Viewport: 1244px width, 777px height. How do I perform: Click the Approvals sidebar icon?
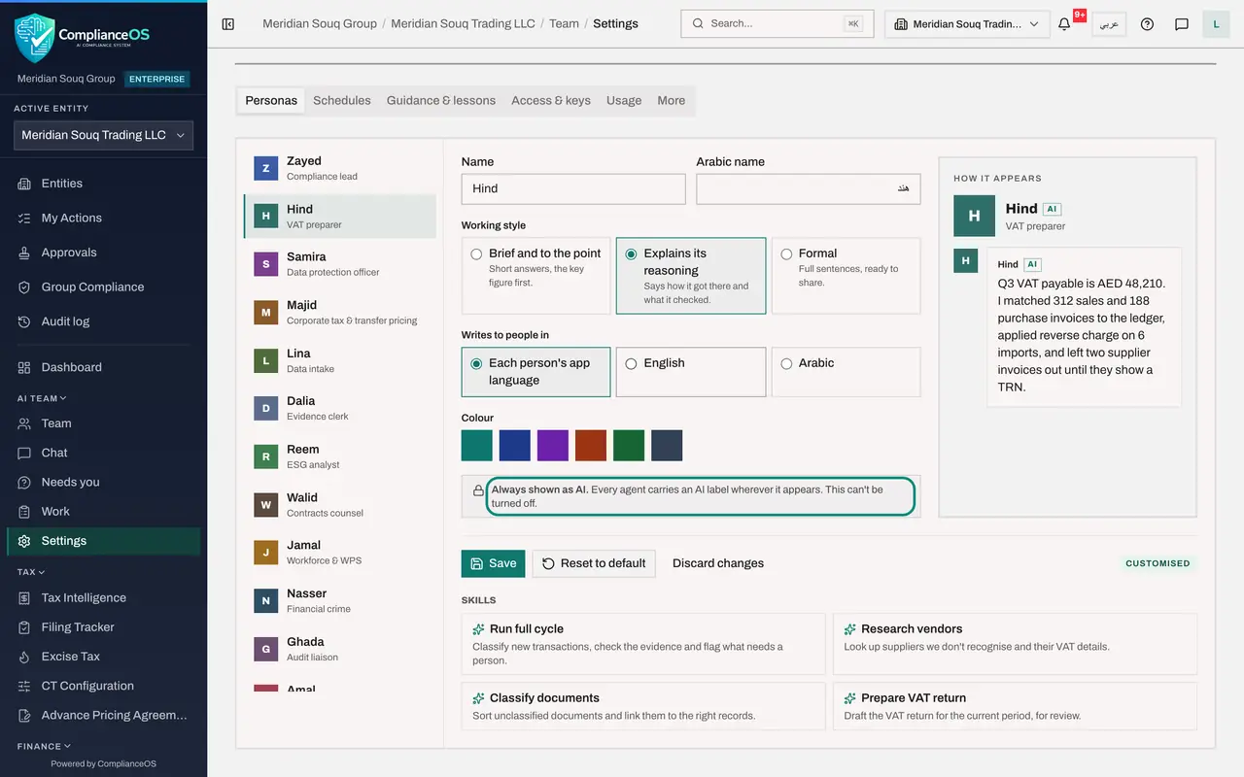(24, 253)
